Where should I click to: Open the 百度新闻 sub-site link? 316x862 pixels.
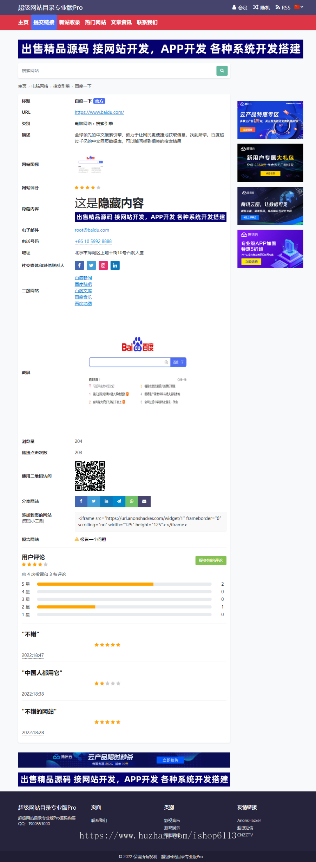(83, 278)
